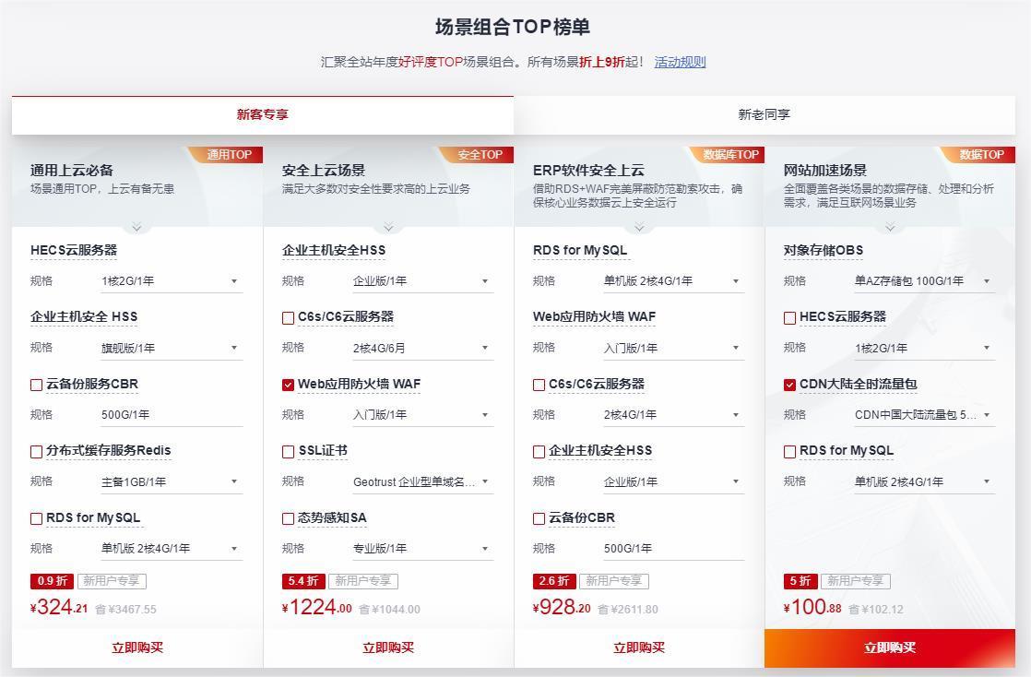
Task: Buy the 通用上云必备 bundle at ¥324.21
Action: coord(137,648)
